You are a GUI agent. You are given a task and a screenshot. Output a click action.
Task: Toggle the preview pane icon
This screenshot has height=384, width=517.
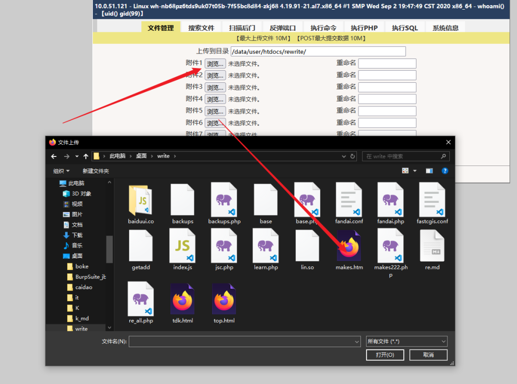coord(429,171)
